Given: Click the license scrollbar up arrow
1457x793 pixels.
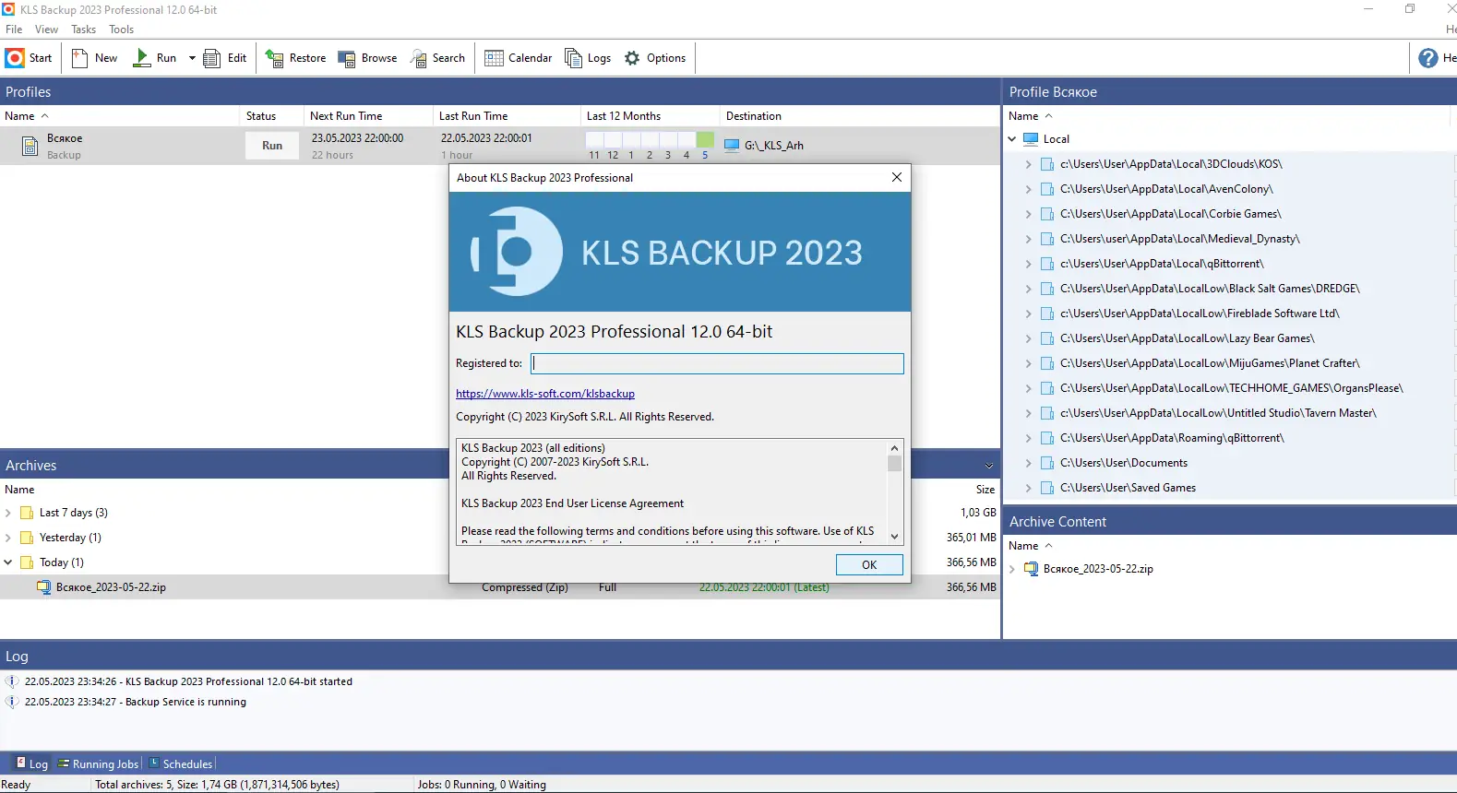Looking at the screenshot, I should (894, 447).
